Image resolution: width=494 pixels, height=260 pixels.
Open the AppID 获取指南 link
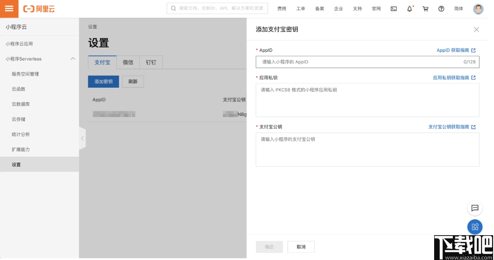pyautogui.click(x=455, y=50)
